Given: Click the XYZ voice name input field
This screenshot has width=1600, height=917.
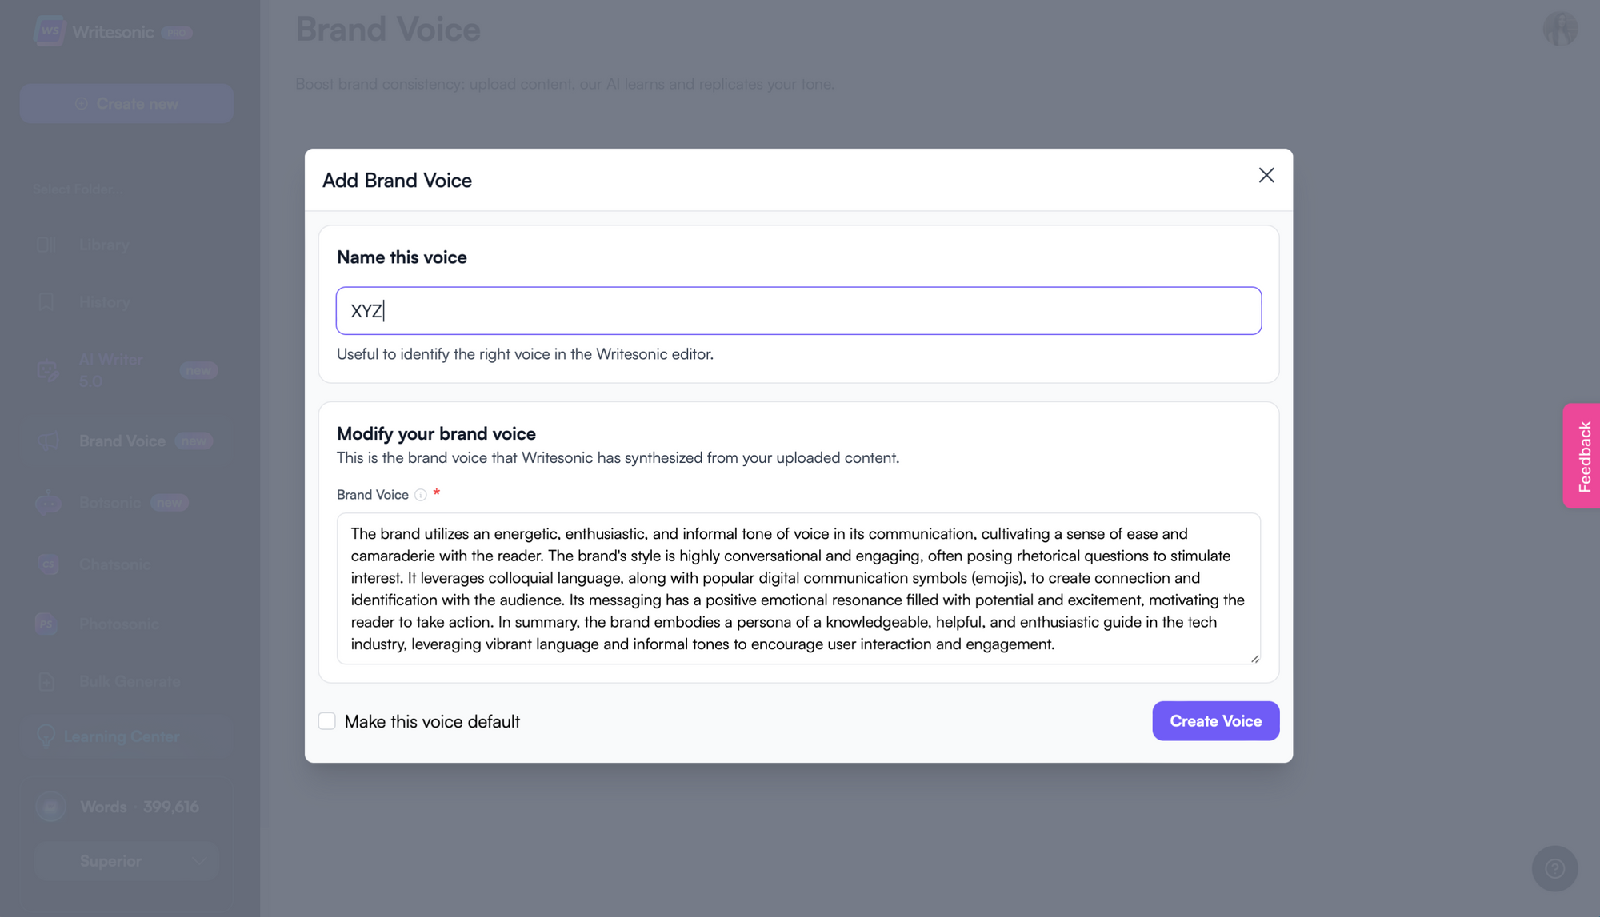Looking at the screenshot, I should click(799, 311).
